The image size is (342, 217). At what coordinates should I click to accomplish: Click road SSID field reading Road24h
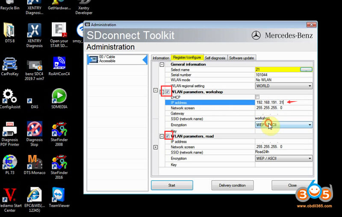click(283, 152)
